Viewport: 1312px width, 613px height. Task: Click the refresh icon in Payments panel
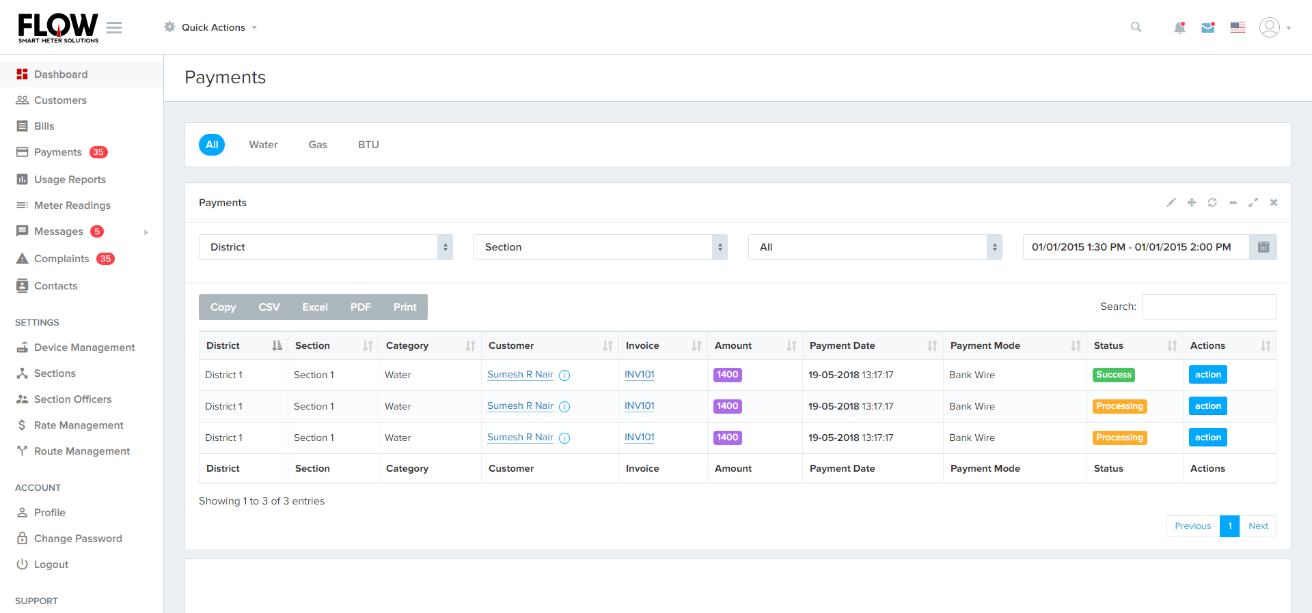pos(1212,203)
